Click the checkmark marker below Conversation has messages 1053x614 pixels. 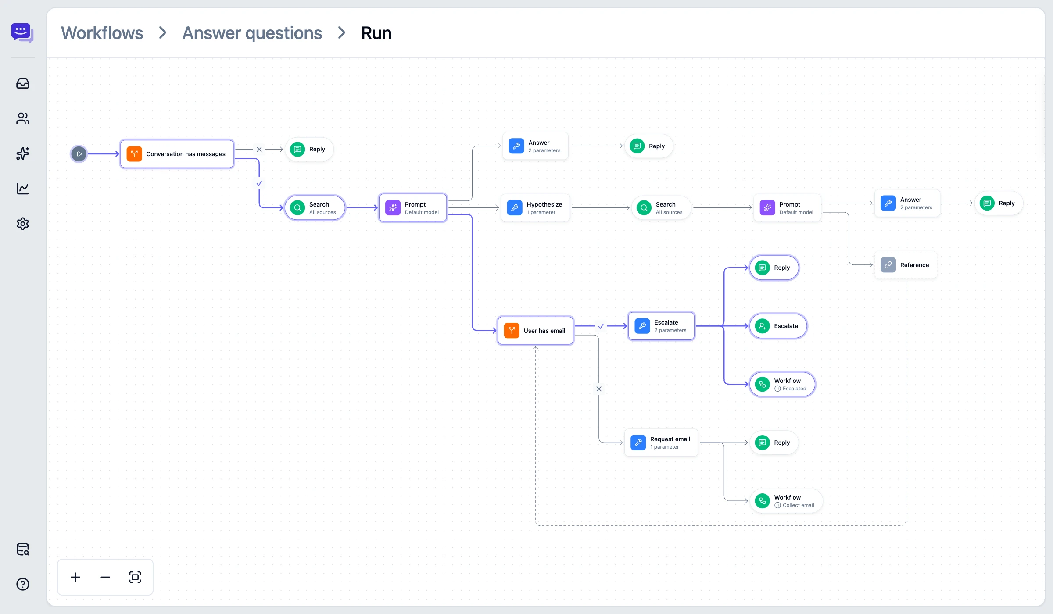(x=259, y=183)
